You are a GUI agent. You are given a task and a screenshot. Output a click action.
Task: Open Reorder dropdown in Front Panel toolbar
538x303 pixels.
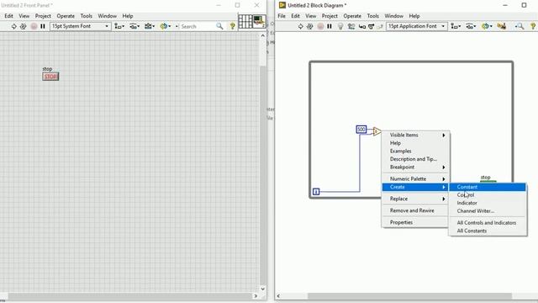[x=165, y=26]
